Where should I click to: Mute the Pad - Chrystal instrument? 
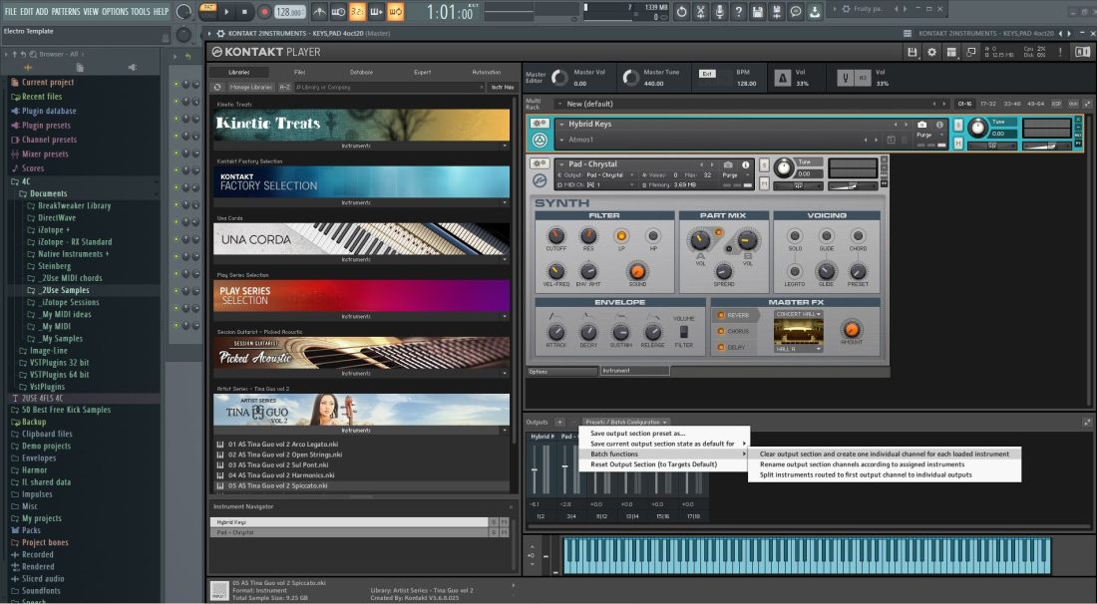764,183
